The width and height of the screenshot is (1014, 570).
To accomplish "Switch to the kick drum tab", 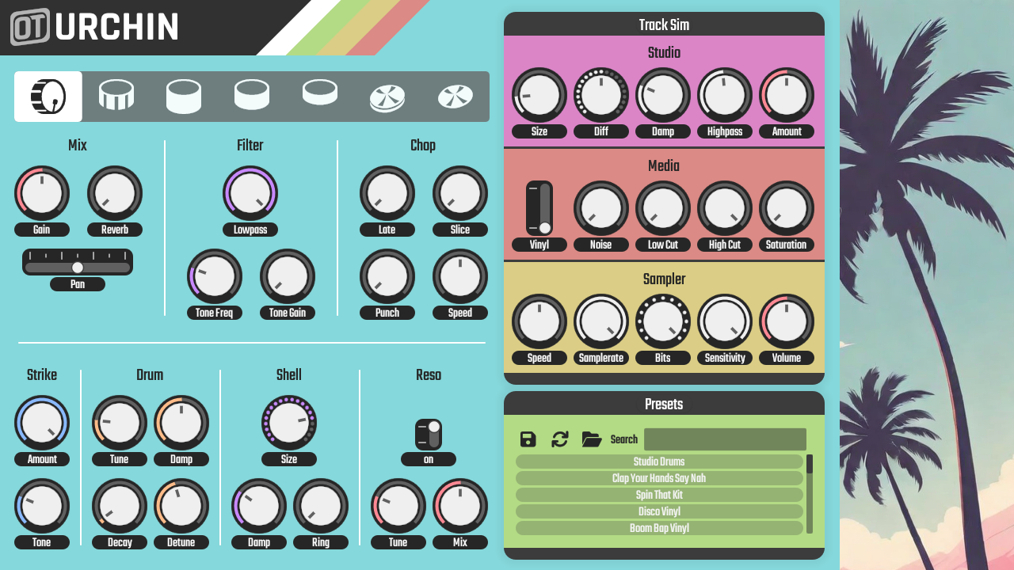I will pyautogui.click(x=47, y=97).
